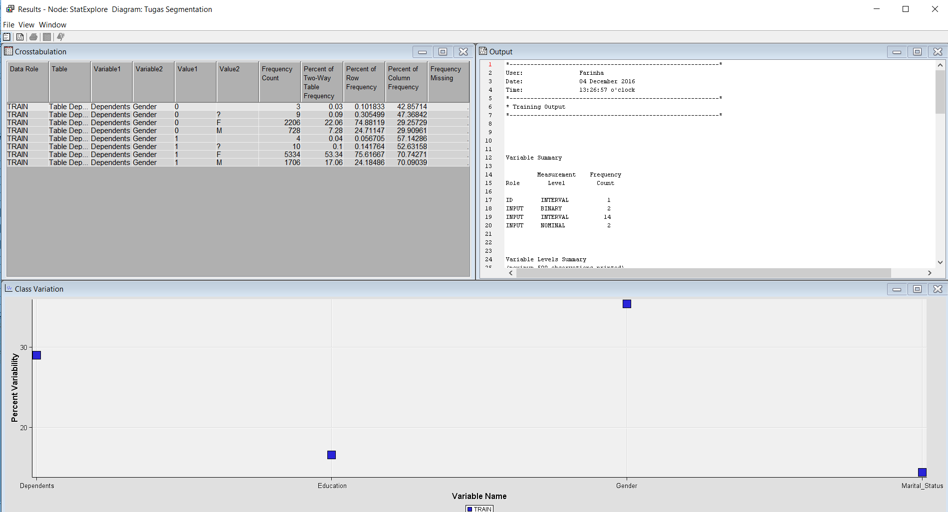Click the Percent of Row Frequency header
This screenshot has height=512, width=948.
tap(364, 82)
